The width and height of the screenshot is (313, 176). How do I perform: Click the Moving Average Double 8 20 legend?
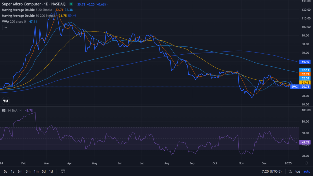[x=27, y=10]
